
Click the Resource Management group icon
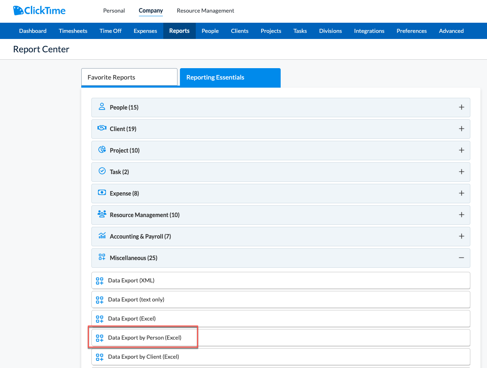(102, 214)
